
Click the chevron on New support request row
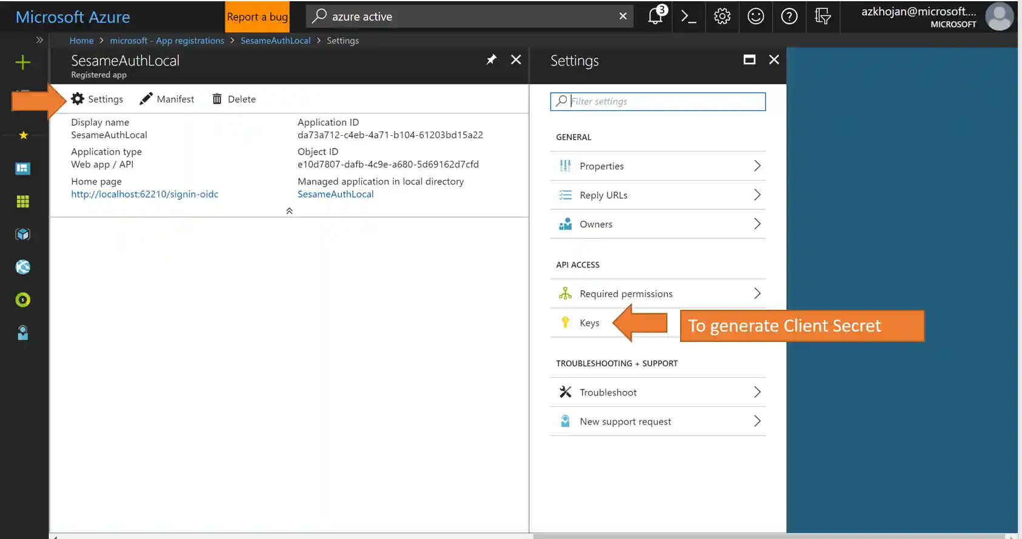coord(757,421)
